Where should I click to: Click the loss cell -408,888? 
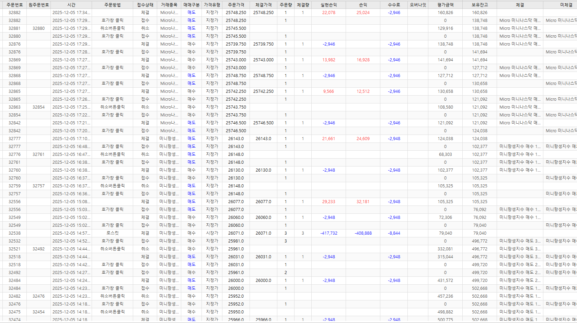tap(363, 233)
